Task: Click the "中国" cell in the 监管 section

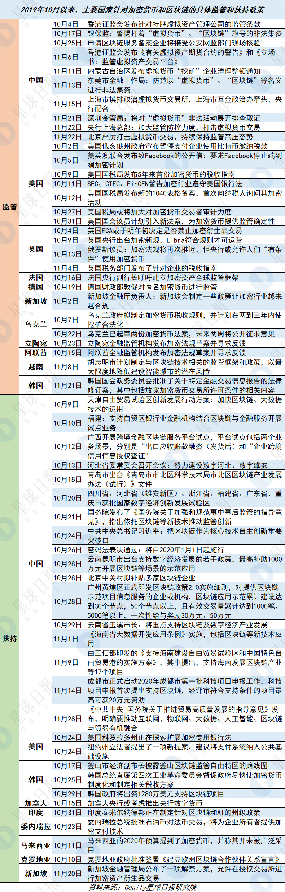Action: [36, 80]
